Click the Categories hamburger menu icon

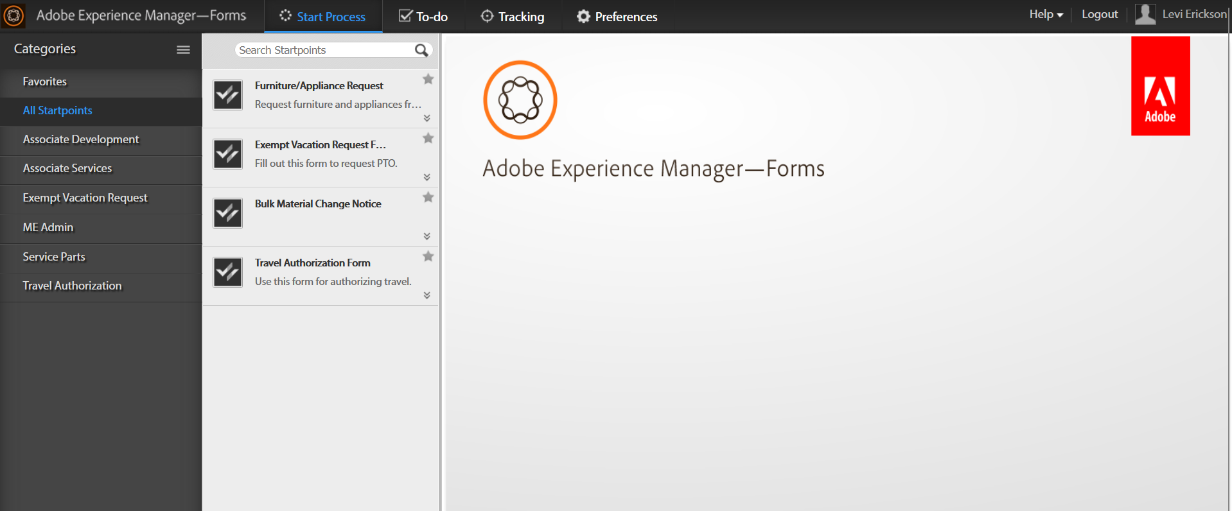(183, 49)
